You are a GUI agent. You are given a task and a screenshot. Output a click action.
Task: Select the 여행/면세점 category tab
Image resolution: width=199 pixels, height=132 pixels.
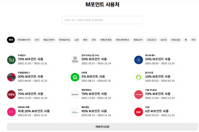click(x=106, y=40)
